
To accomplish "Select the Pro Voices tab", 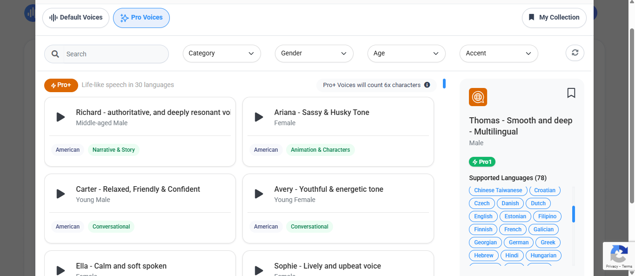I will (x=141, y=18).
